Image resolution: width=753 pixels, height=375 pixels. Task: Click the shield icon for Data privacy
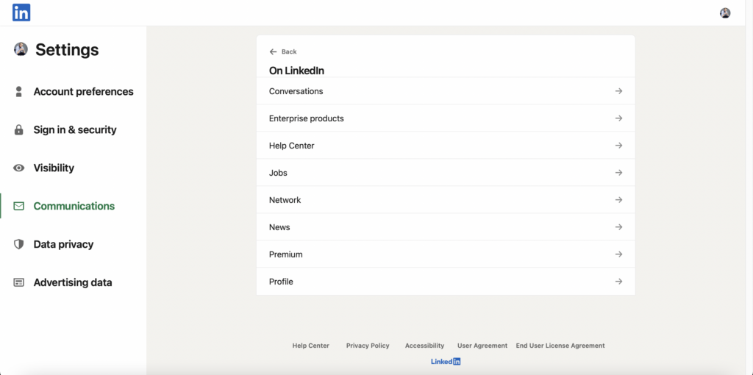[19, 245]
